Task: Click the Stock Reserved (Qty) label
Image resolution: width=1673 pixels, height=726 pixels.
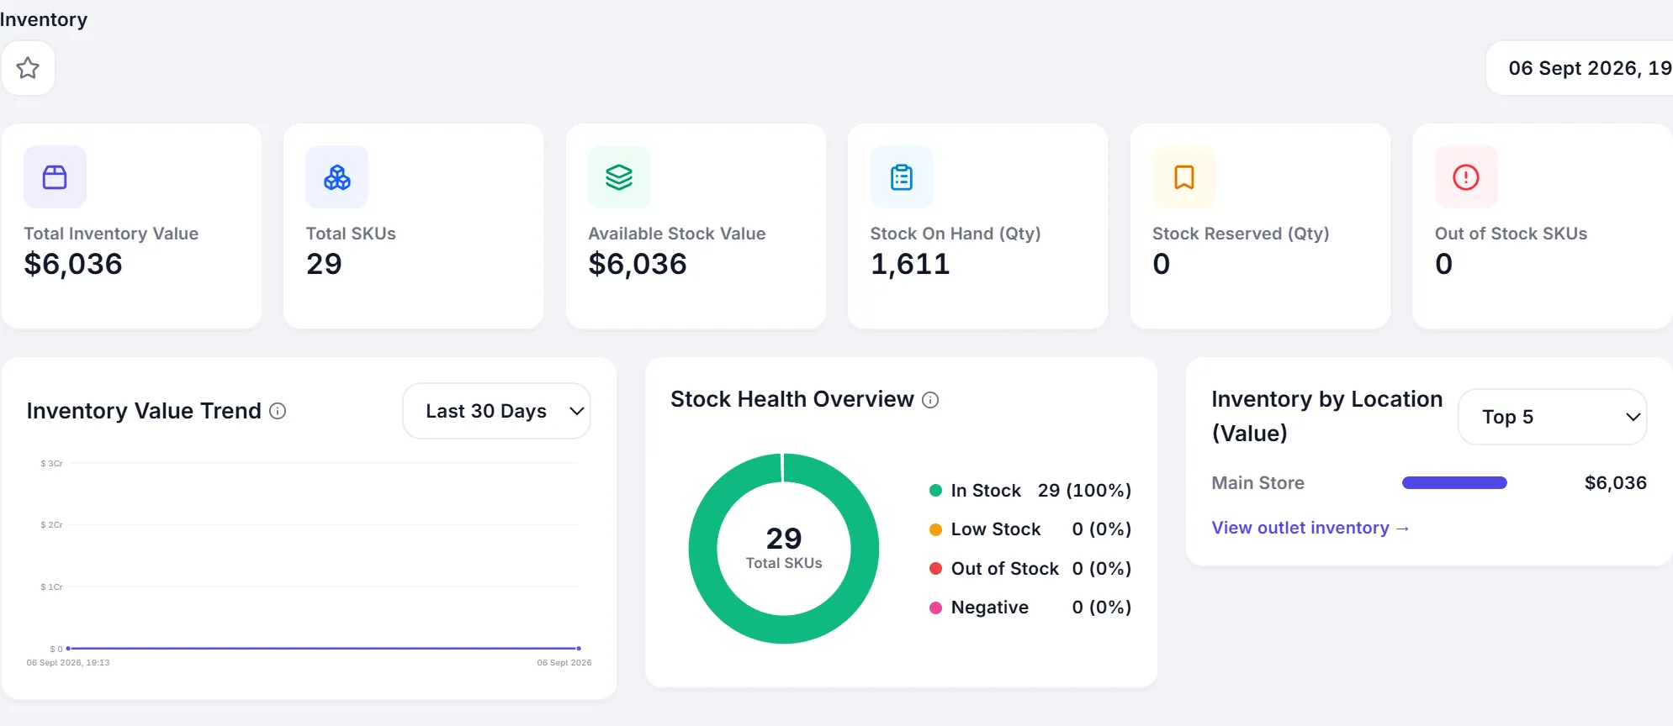Action: point(1241,234)
